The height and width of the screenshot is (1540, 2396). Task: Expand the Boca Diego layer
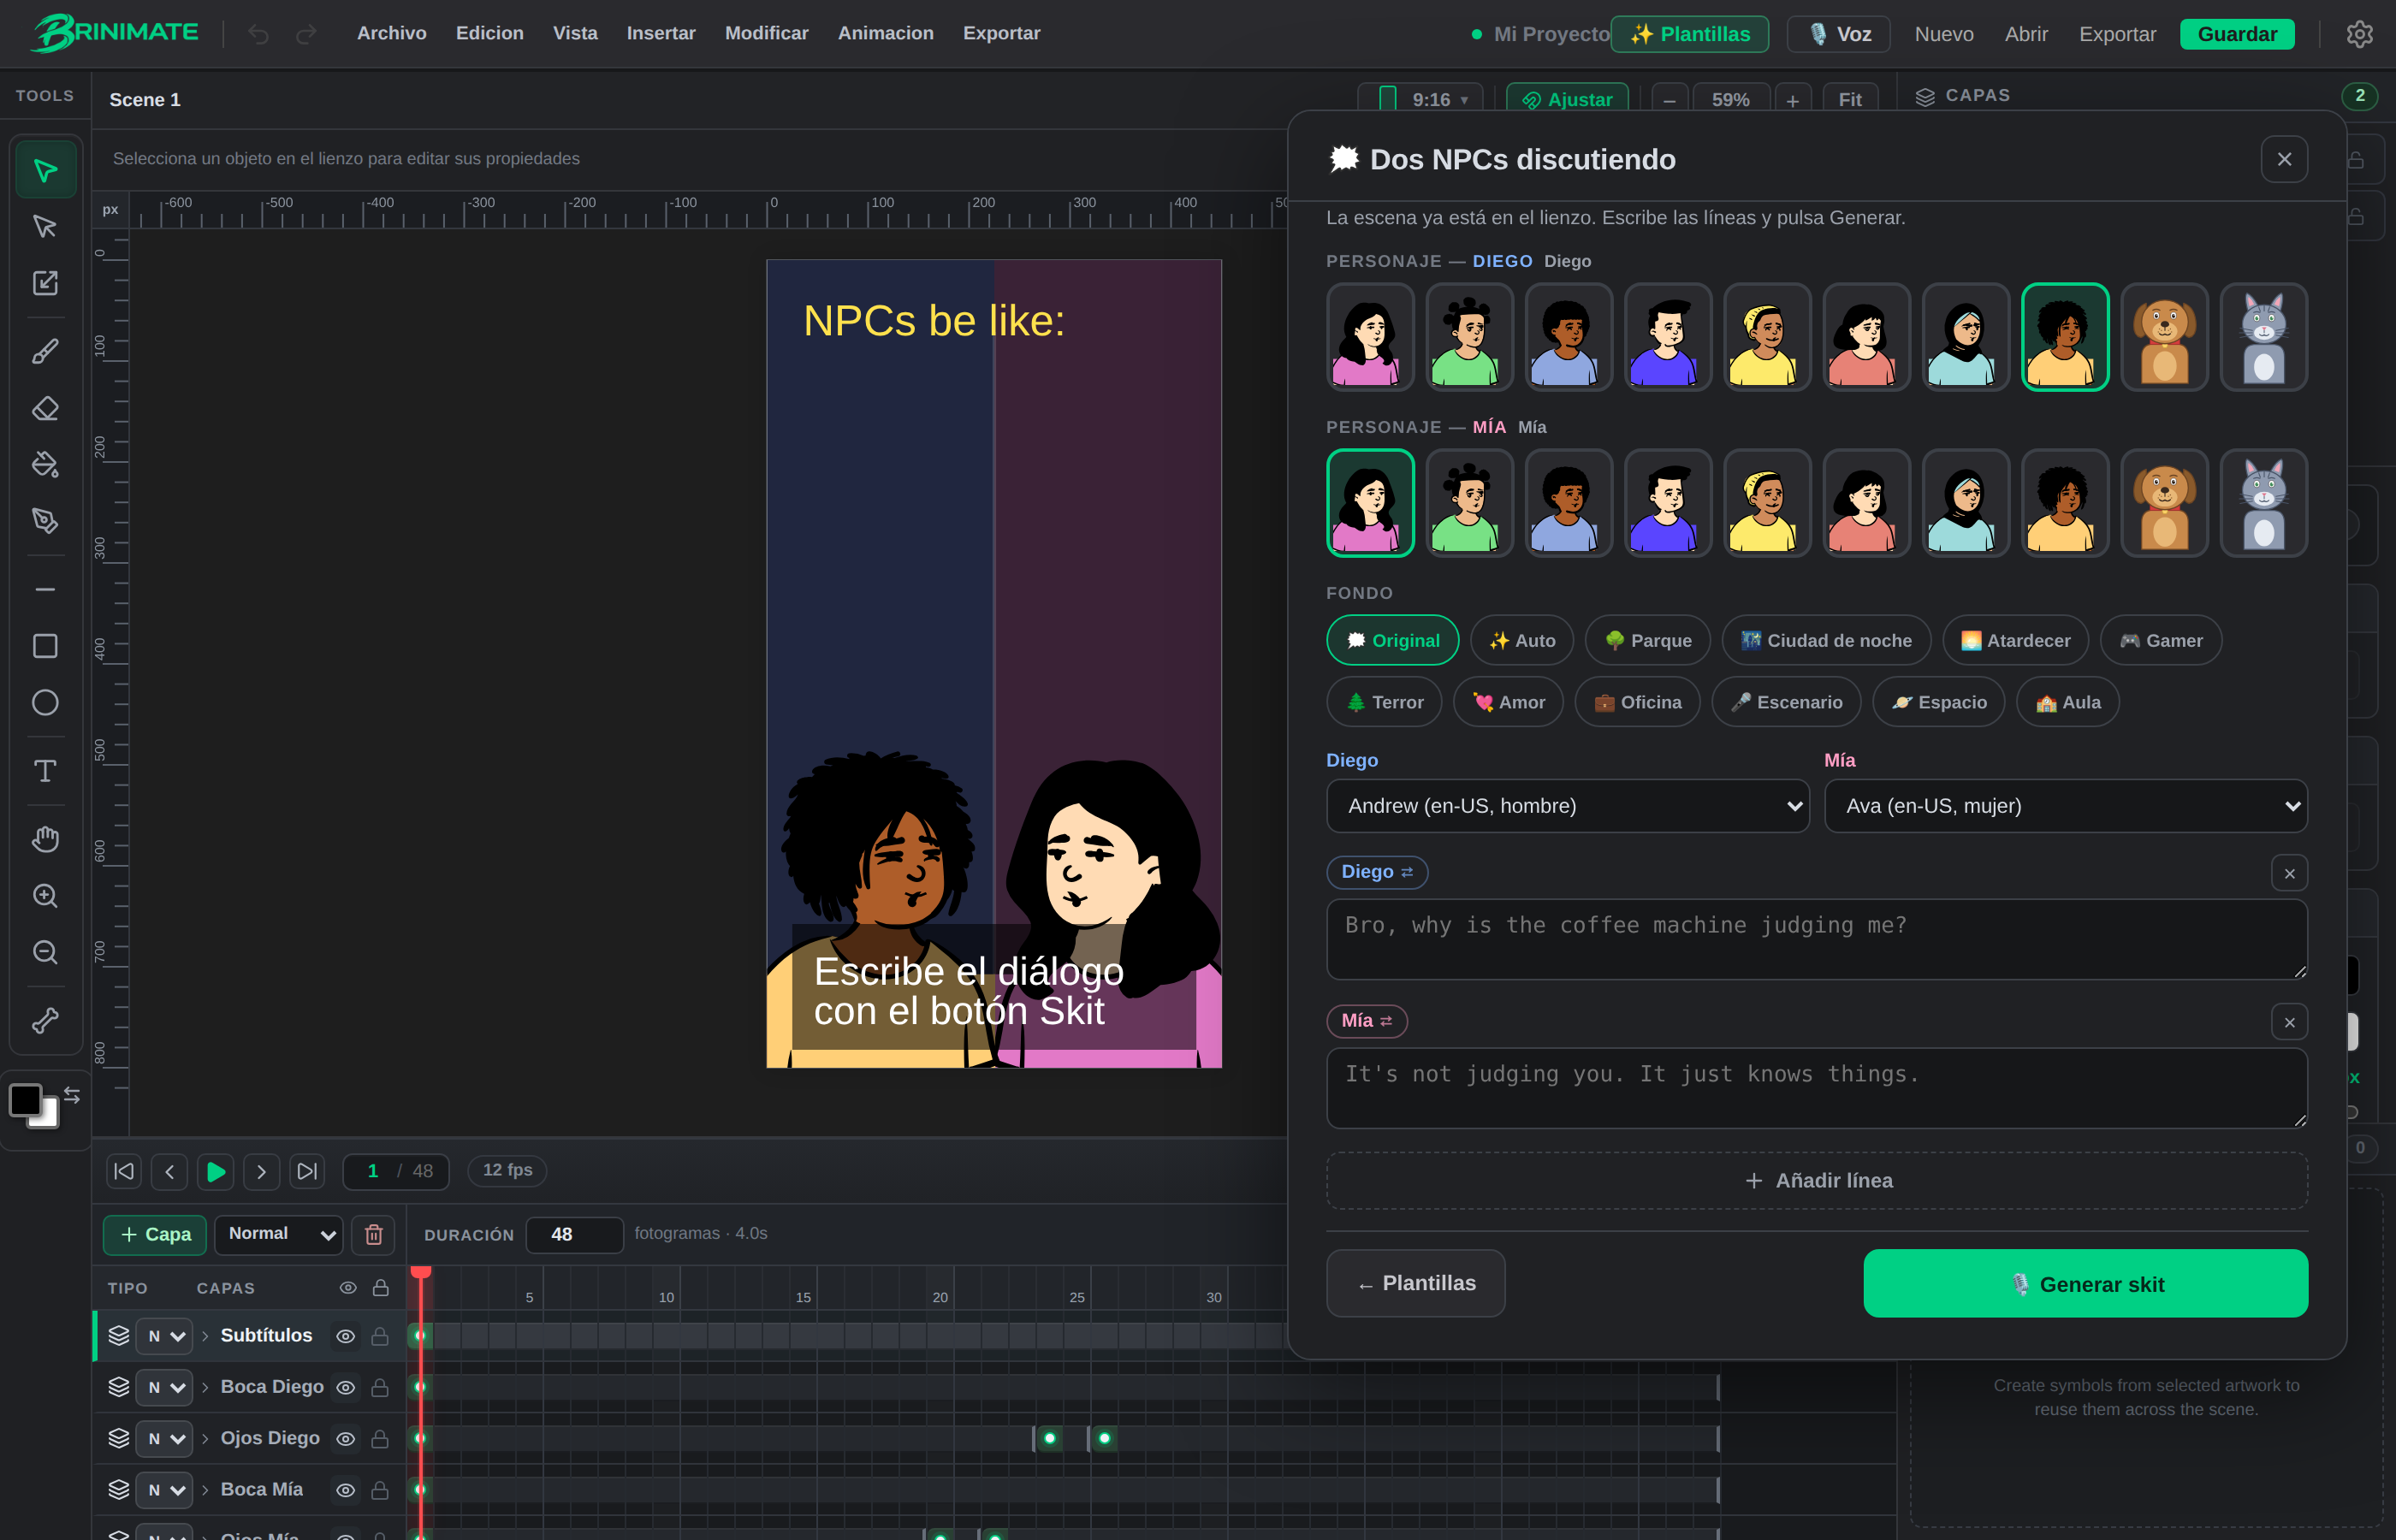pyautogui.click(x=205, y=1387)
